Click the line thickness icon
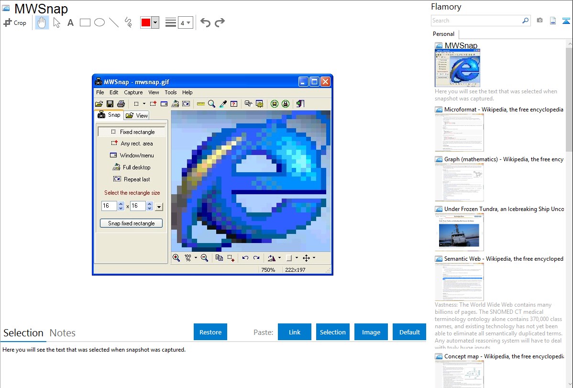This screenshot has width=573, height=388. [170, 22]
